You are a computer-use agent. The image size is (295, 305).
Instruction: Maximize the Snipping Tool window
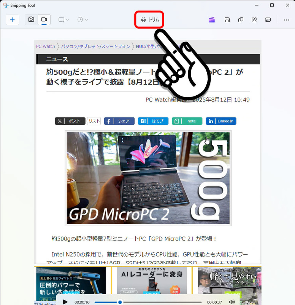point(272,5)
